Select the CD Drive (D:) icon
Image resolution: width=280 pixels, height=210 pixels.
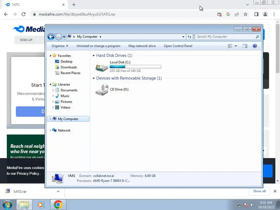102,90
